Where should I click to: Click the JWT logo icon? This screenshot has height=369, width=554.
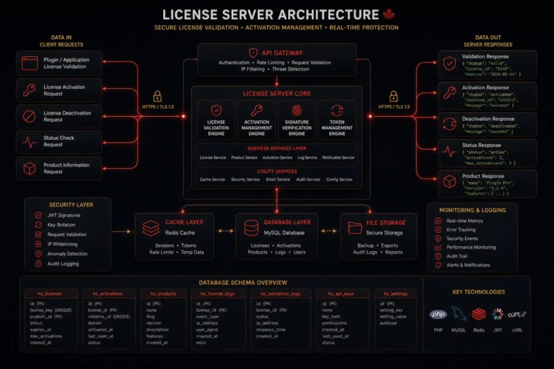(x=497, y=314)
